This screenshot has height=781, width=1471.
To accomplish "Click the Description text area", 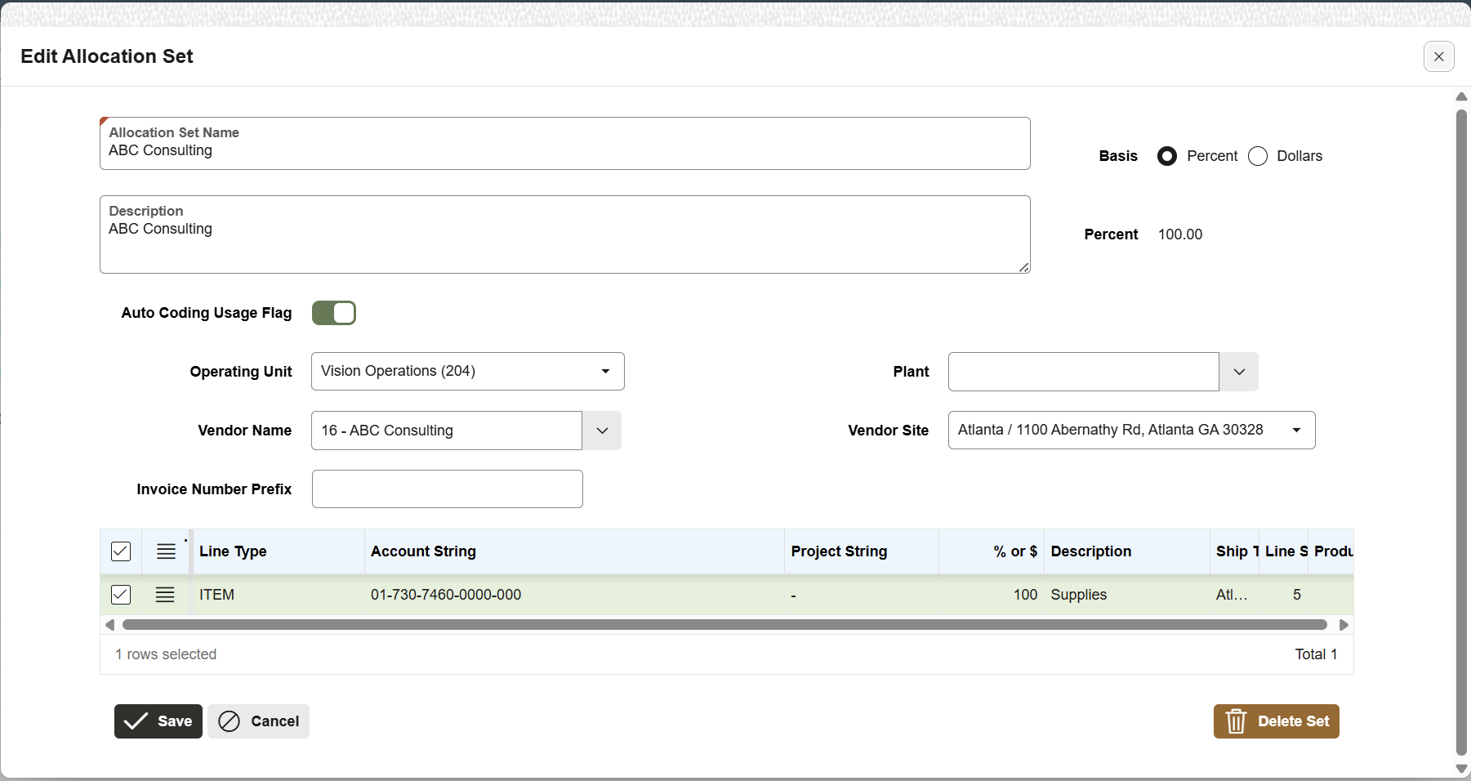I will tap(565, 234).
